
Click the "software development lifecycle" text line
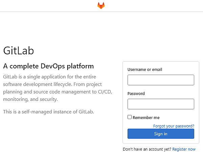click(52, 84)
